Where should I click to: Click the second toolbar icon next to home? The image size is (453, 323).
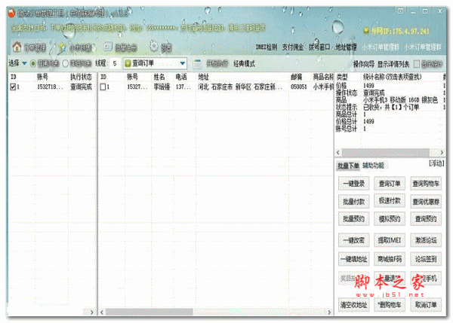coord(62,47)
